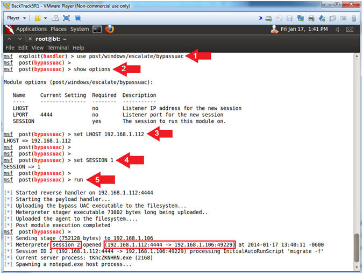Screen dimensions: 363x274
Task: Click the floppy drive device icon
Action: (290, 18)
